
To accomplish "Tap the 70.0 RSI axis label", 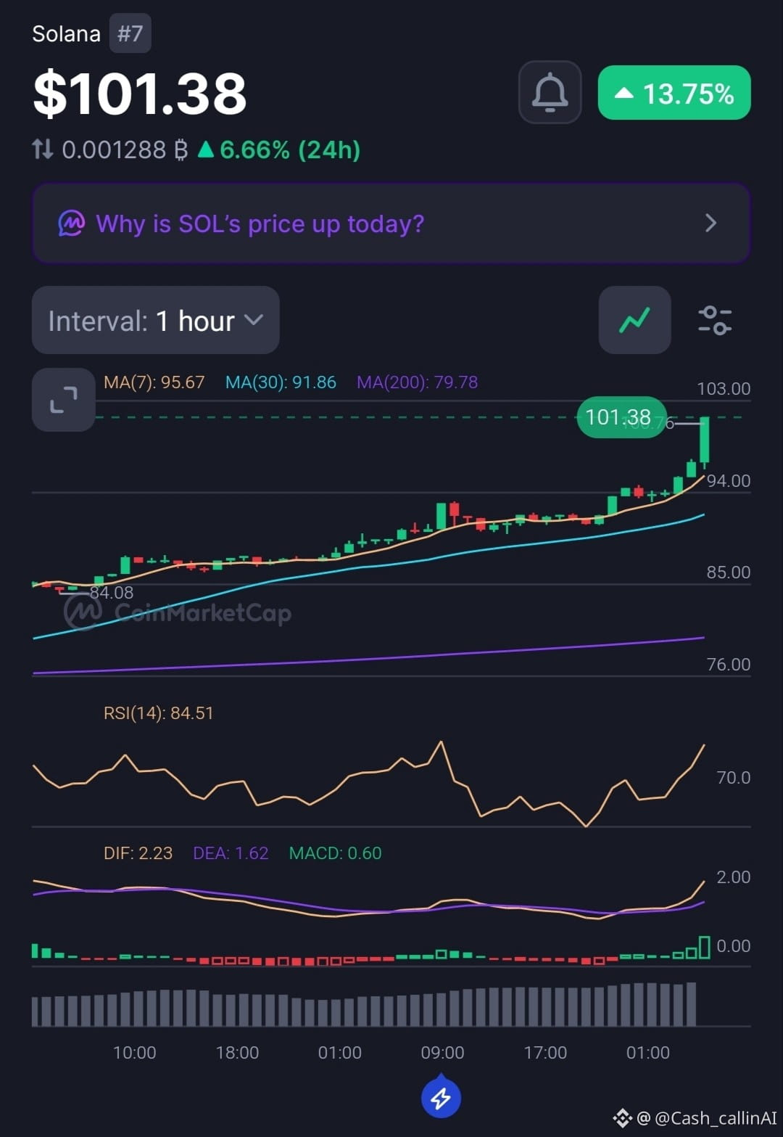I will (x=734, y=778).
